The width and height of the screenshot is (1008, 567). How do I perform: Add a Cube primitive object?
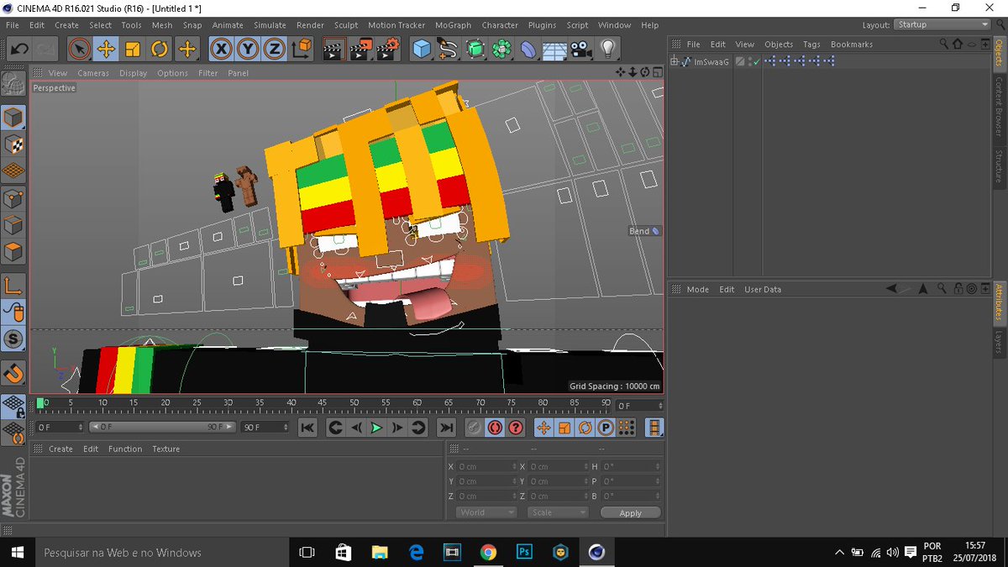[422, 49]
